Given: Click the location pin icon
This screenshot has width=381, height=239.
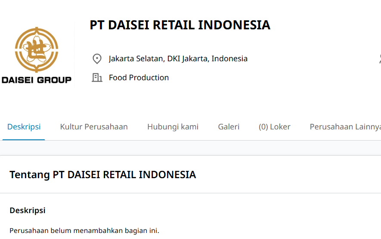Looking at the screenshot, I should coord(97,59).
